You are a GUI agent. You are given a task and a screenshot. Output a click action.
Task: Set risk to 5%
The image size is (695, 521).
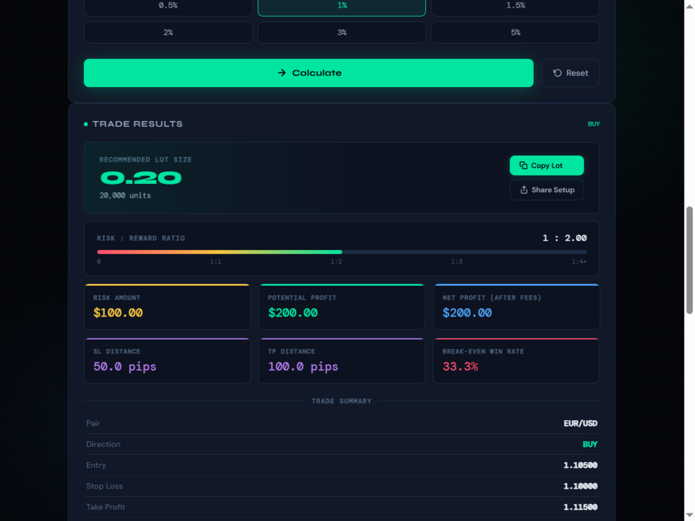515,32
